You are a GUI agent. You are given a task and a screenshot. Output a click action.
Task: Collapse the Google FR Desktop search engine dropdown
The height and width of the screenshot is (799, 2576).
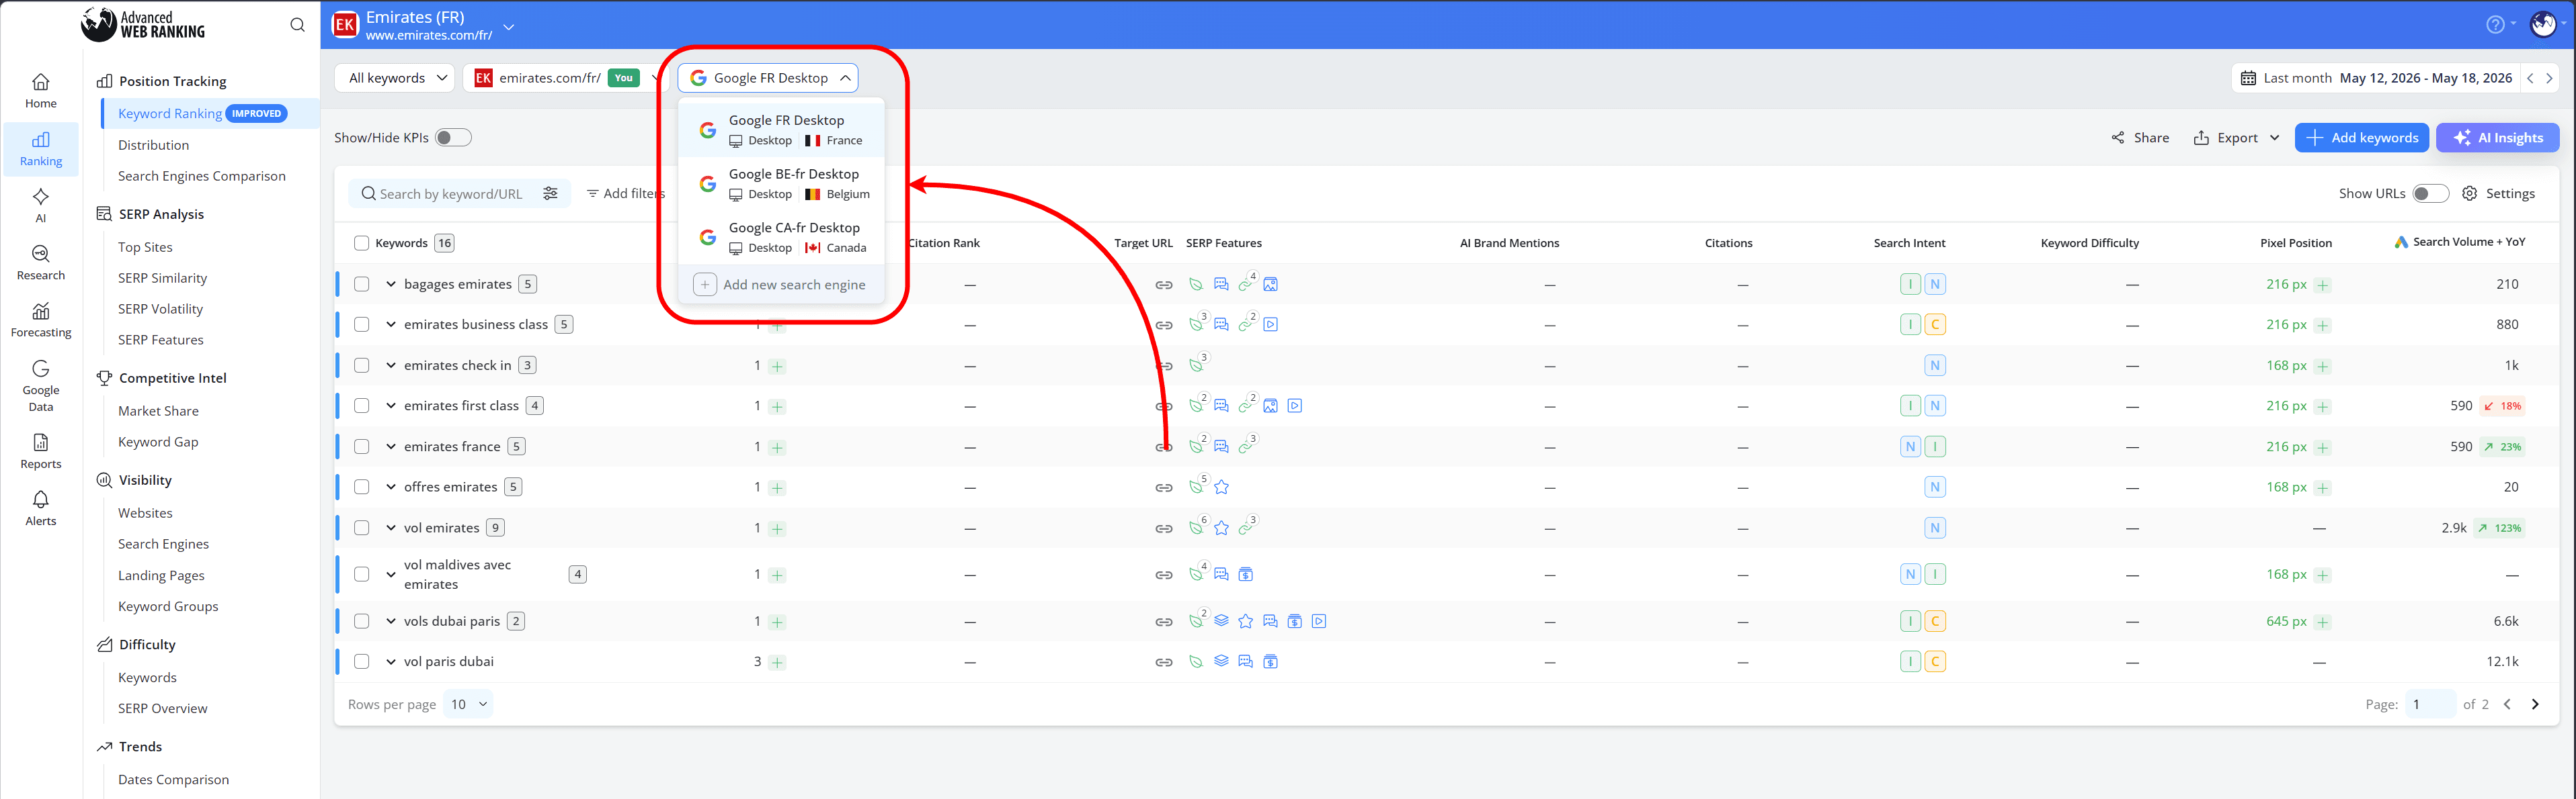pyautogui.click(x=768, y=78)
